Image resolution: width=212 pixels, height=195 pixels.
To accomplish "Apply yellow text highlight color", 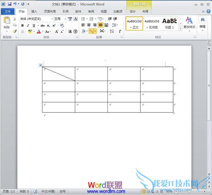I will click(x=30, y=31).
